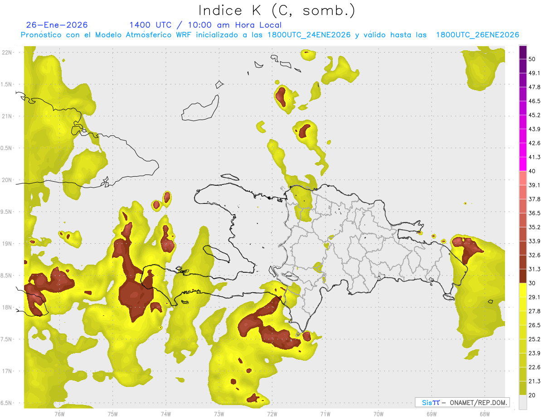
Task: Click the '76W' longitude axis label
Action: click(x=59, y=414)
